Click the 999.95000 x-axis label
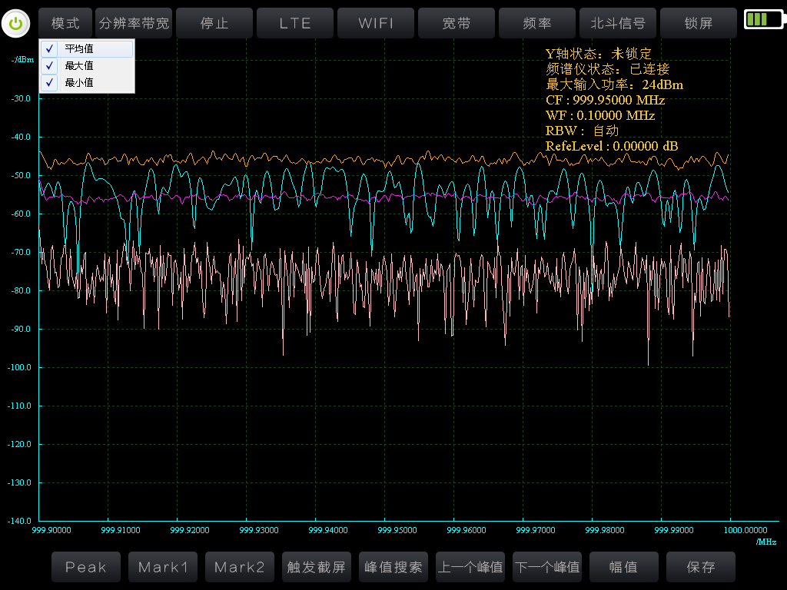 click(397, 530)
